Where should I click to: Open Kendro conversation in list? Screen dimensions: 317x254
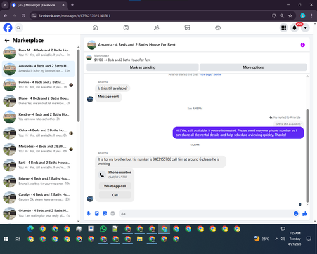point(38,117)
